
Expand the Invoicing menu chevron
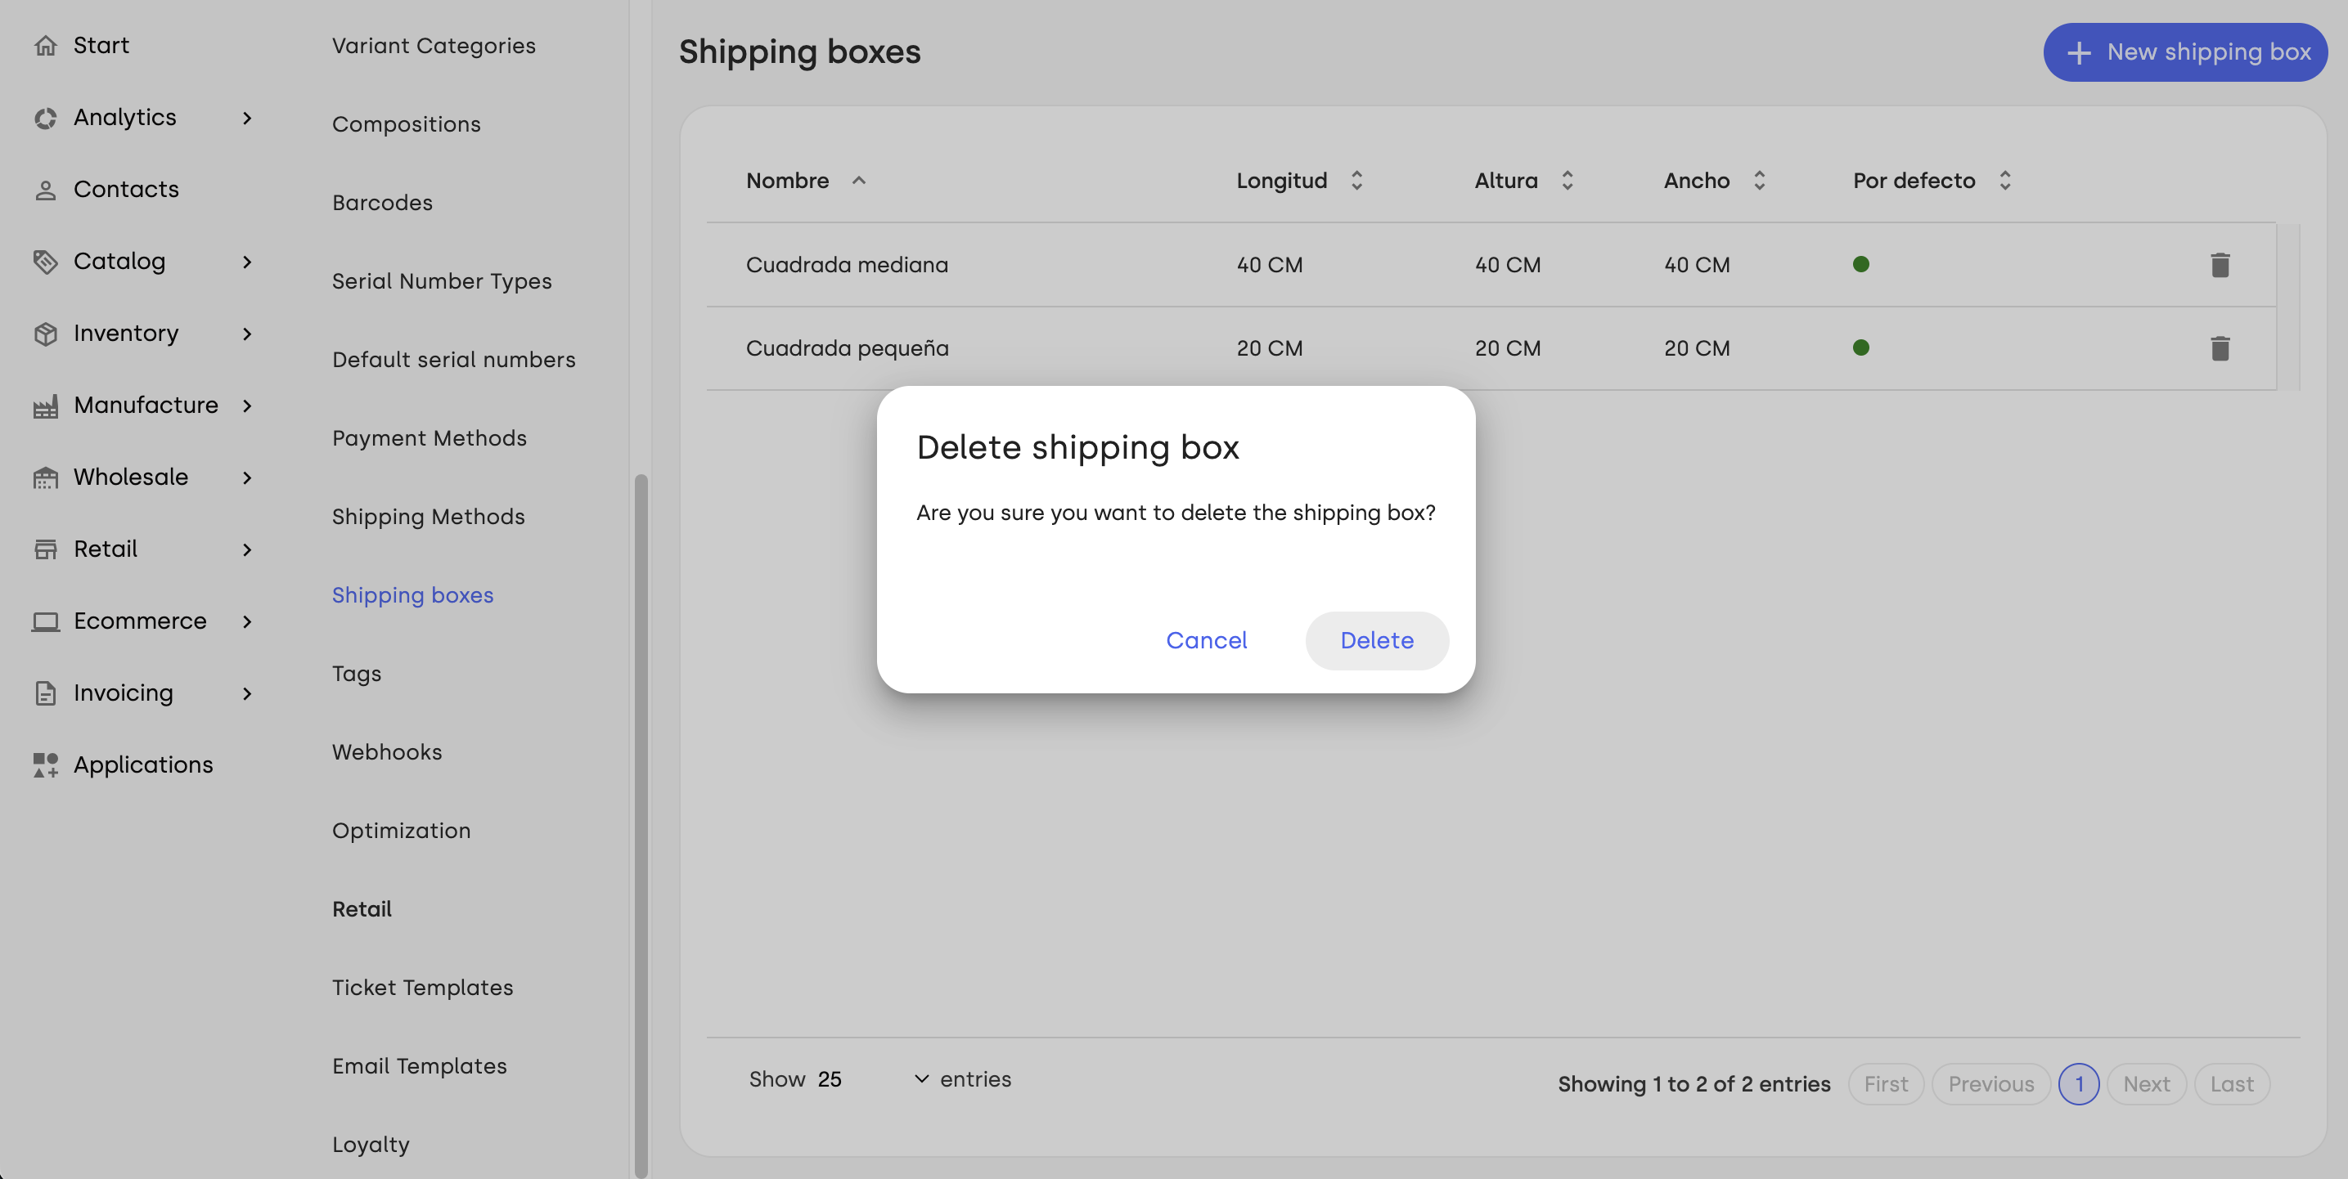pyautogui.click(x=247, y=693)
